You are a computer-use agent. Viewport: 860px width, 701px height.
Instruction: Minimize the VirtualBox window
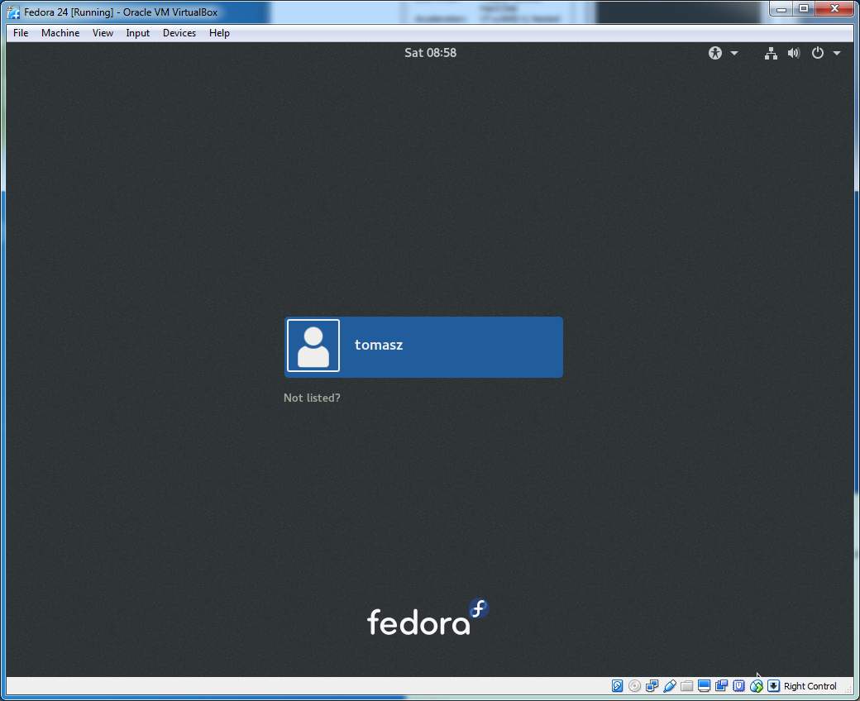point(781,9)
